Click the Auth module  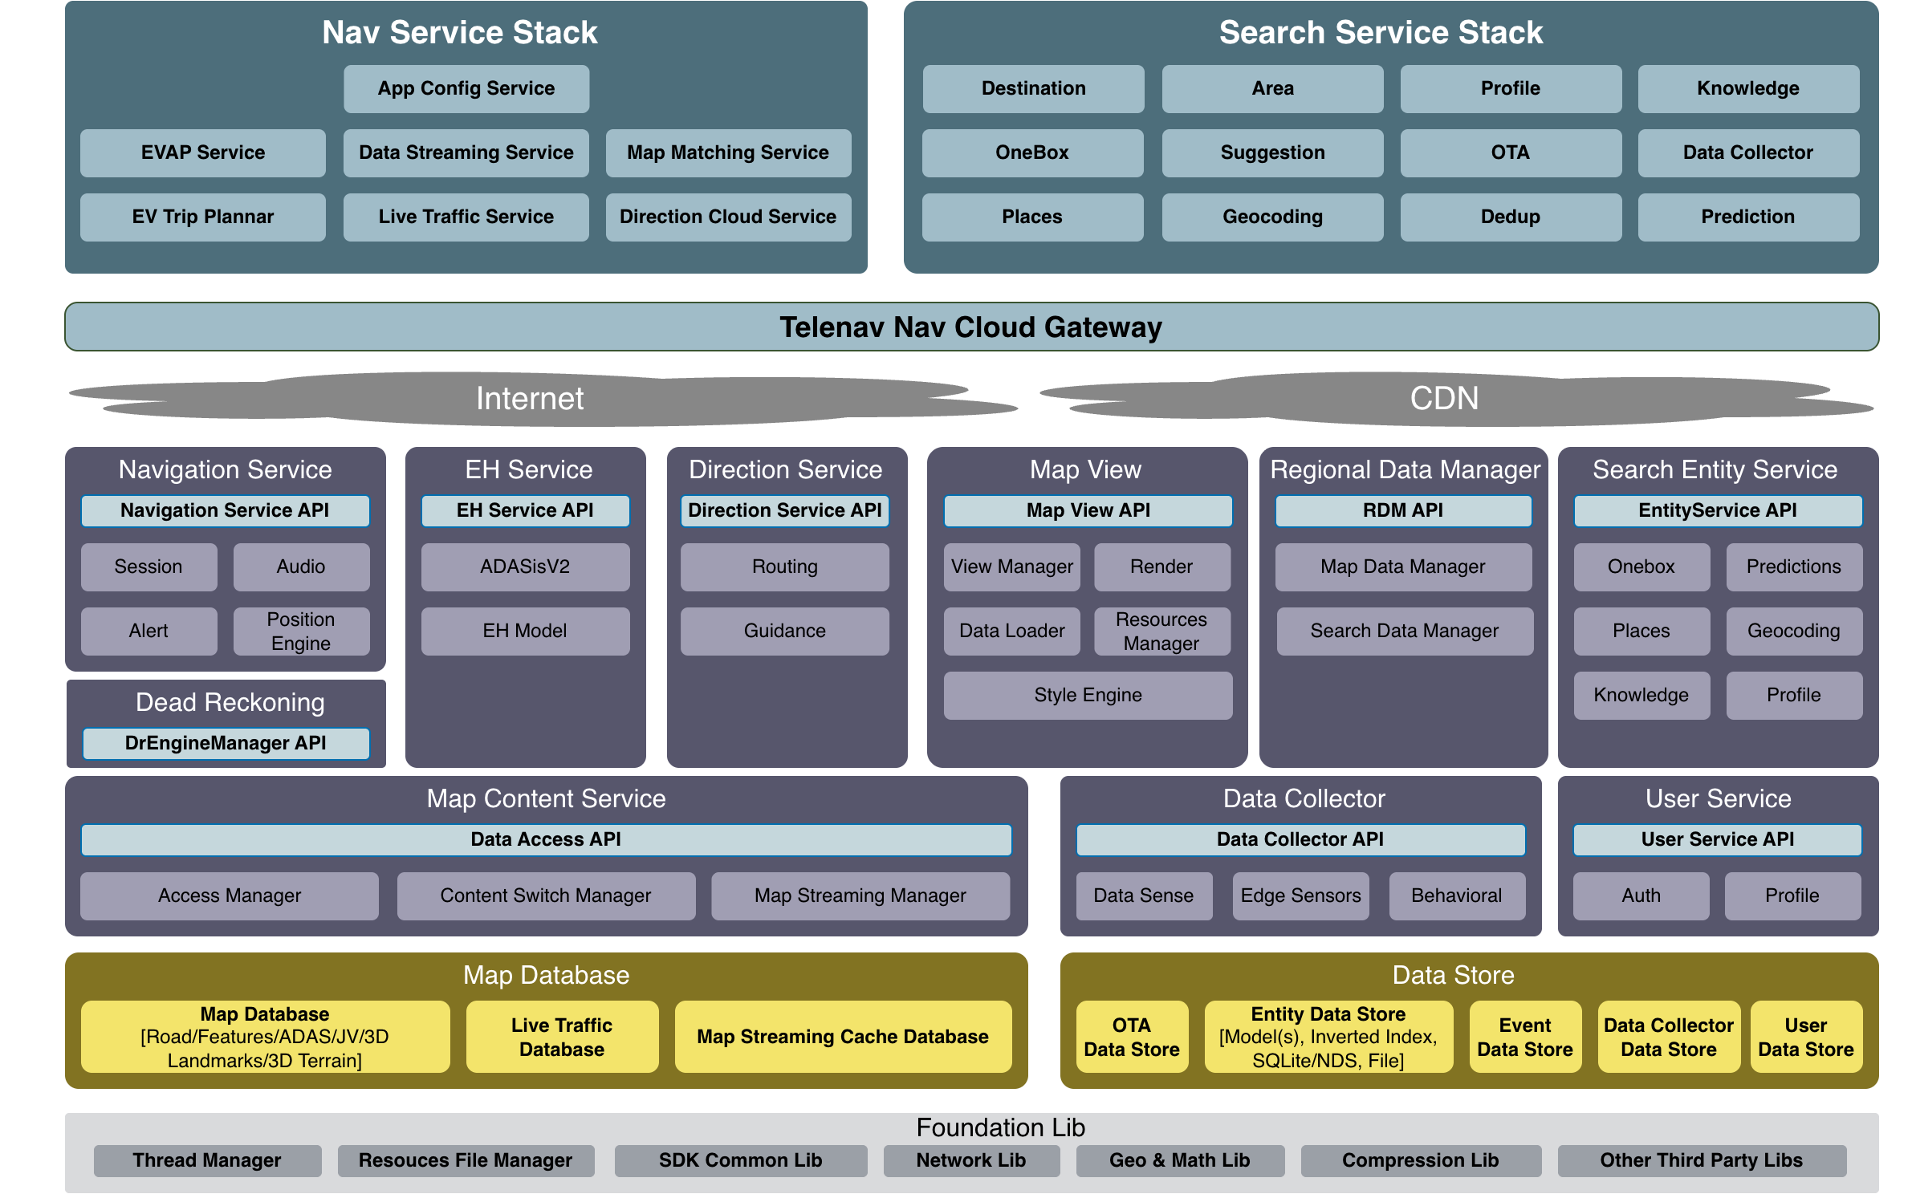pyautogui.click(x=1641, y=895)
